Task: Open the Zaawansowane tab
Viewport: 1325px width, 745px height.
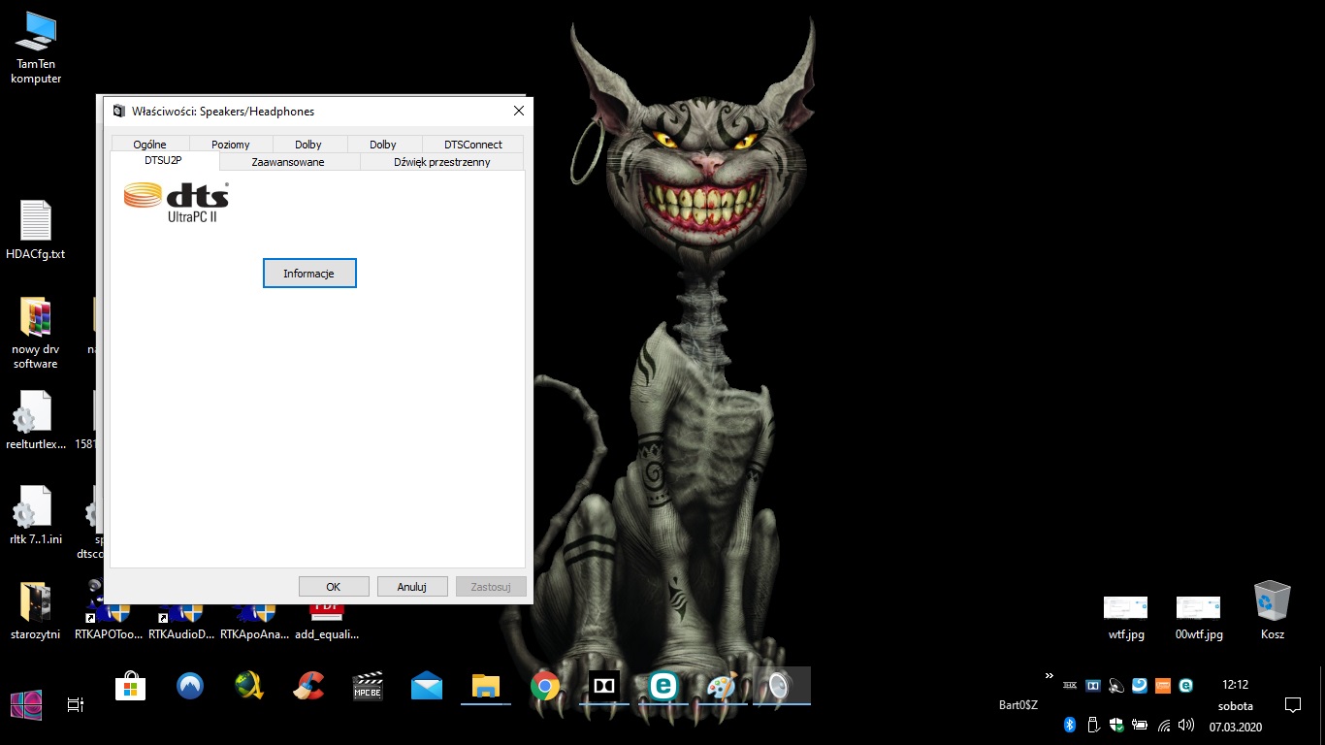Action: (288, 162)
